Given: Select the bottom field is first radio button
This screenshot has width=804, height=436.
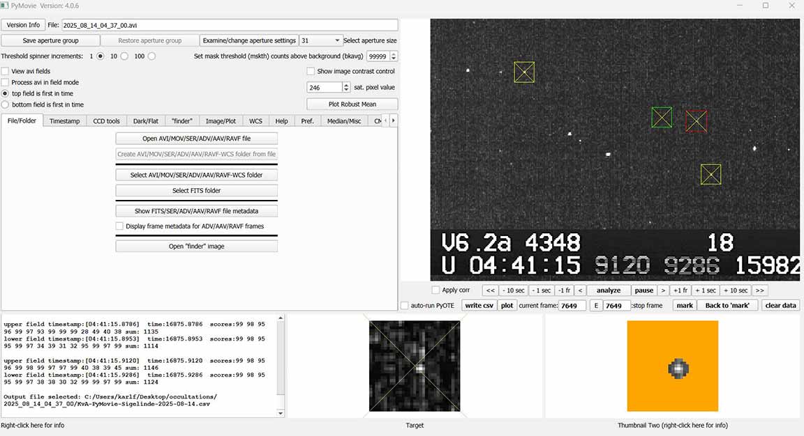Looking at the screenshot, I should point(6,104).
